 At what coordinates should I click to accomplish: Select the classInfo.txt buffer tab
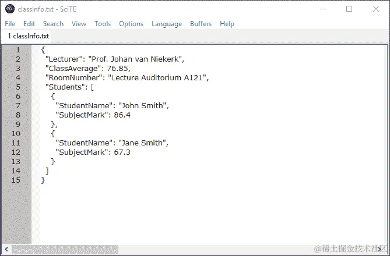pyautogui.click(x=26, y=36)
